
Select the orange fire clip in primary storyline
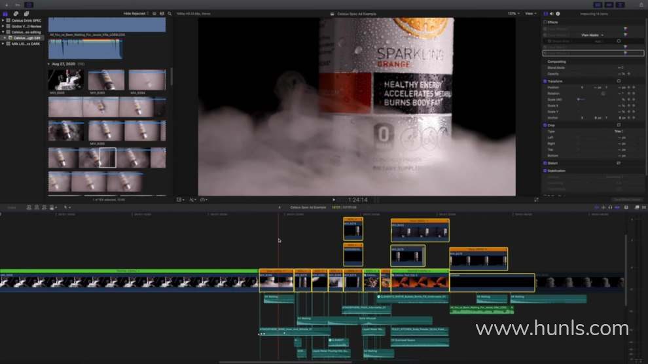[x=420, y=282]
